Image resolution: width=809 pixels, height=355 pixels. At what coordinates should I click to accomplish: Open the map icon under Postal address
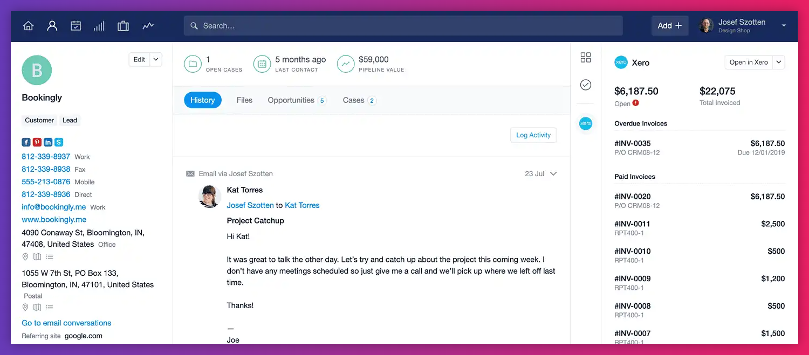37,308
